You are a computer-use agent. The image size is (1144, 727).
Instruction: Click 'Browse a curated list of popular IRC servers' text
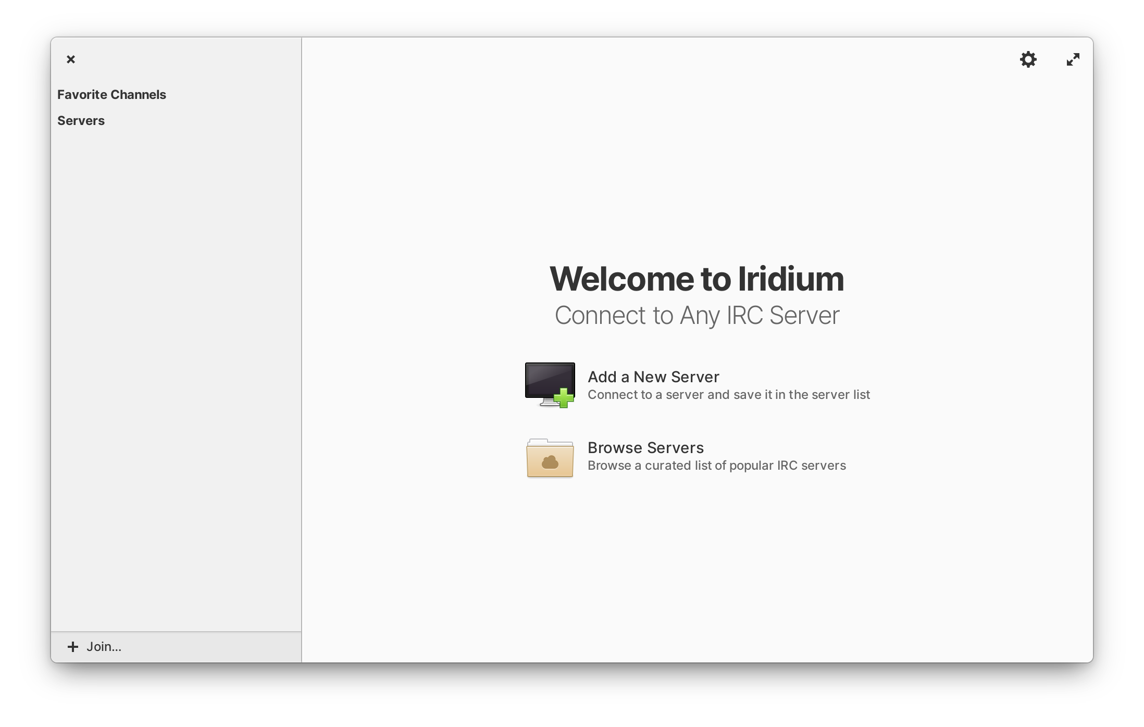(716, 466)
